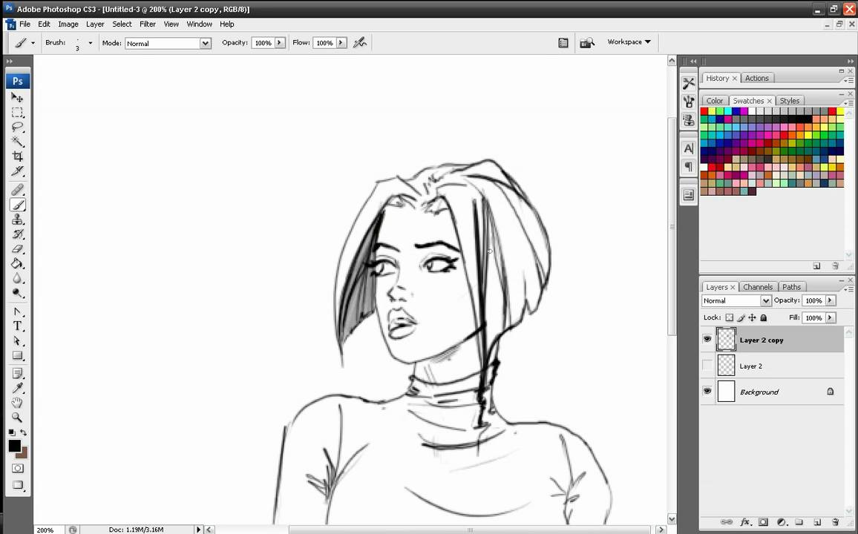Select the Pen tool
Image resolution: width=858 pixels, height=534 pixels.
coord(18,311)
